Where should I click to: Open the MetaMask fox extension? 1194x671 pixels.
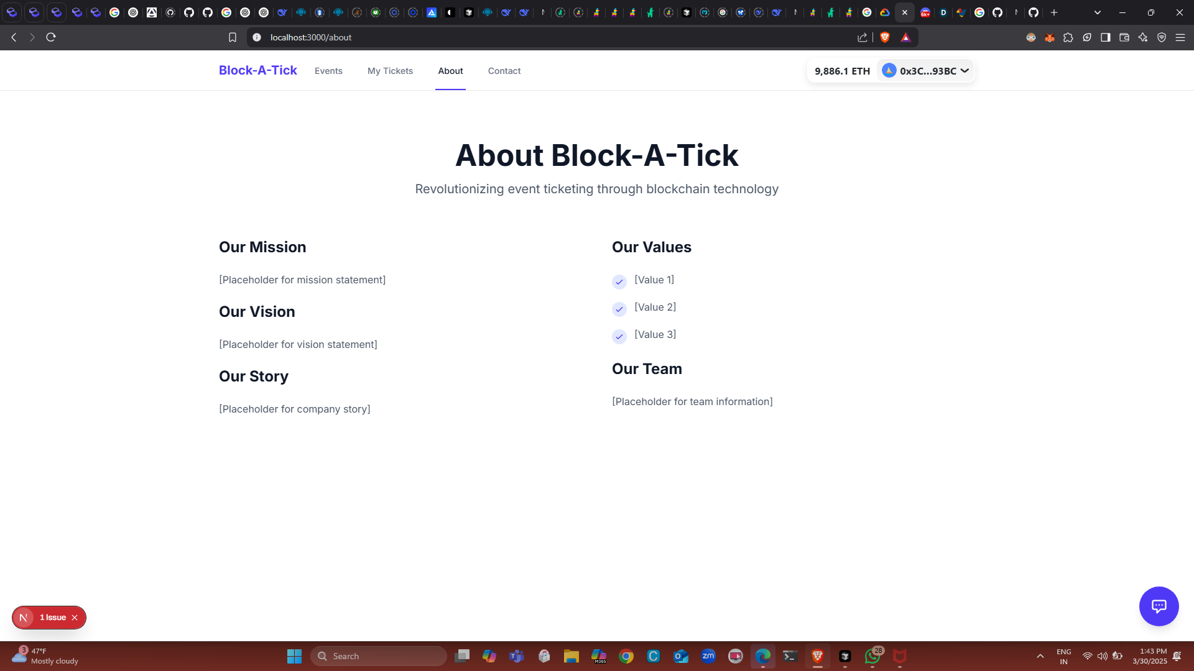pyautogui.click(x=1050, y=37)
